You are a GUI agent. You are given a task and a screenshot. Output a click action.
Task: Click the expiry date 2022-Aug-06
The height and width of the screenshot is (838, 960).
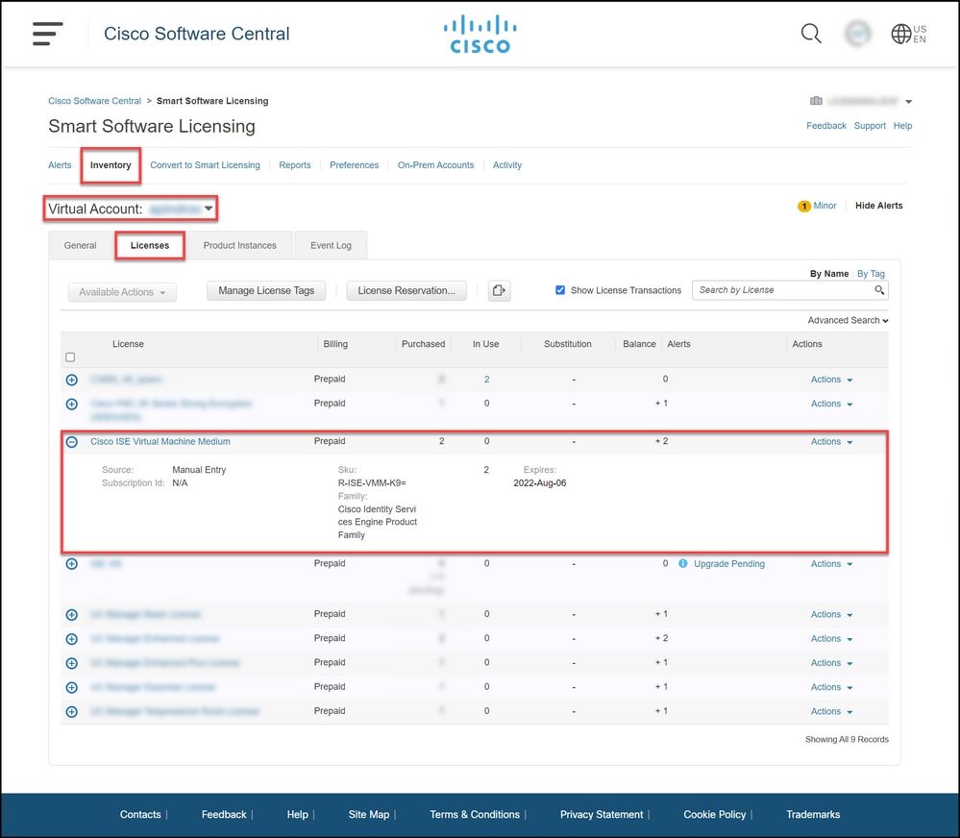[539, 483]
